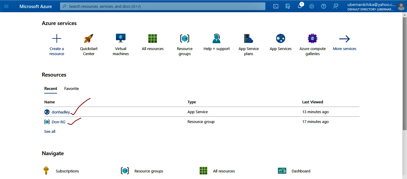Click the Navigate All resources grid icon

tap(203, 171)
